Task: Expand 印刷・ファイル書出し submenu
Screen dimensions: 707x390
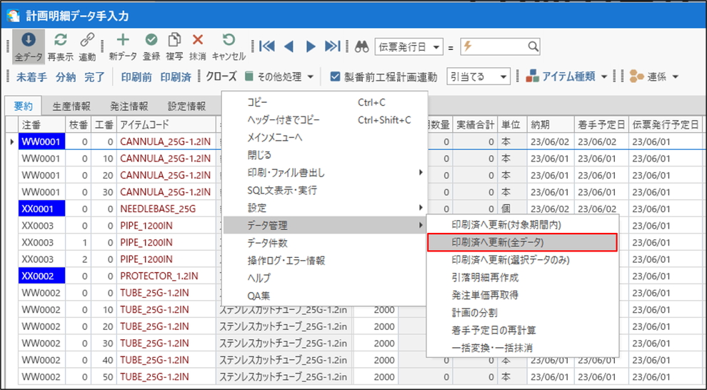Action: [x=325, y=173]
